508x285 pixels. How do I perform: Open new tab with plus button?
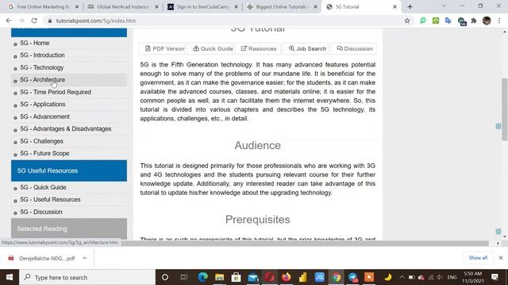click(x=410, y=7)
